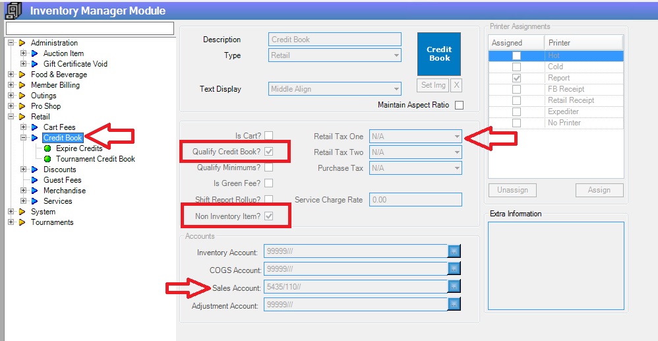This screenshot has width=658, height=341.
Task: Click the Adjustment Account lookup icon
Action: (x=454, y=304)
